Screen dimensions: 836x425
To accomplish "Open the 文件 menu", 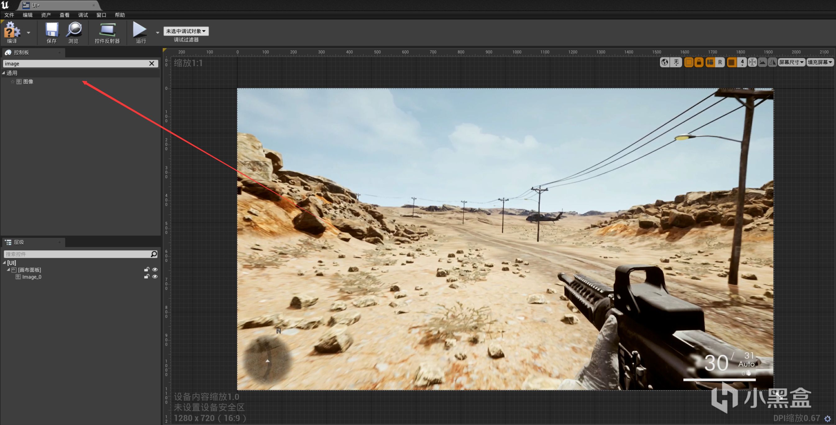I will point(9,15).
